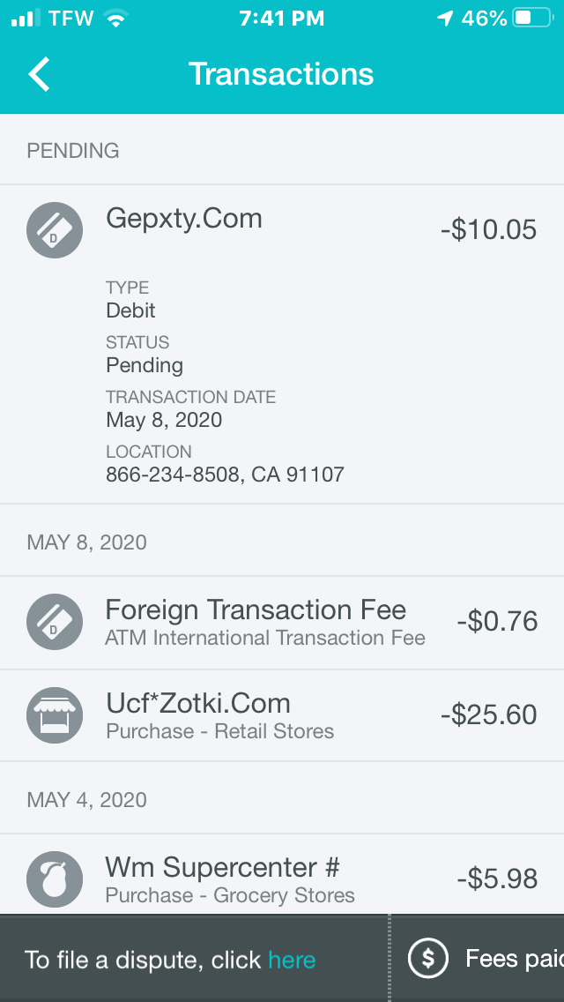Tap the -$10.05 pending amount

pos(488,230)
